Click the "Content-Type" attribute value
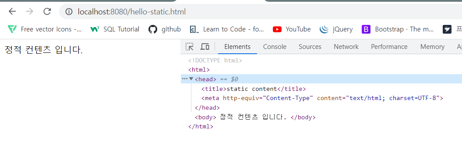The height and width of the screenshot is (159, 462). click(288, 98)
